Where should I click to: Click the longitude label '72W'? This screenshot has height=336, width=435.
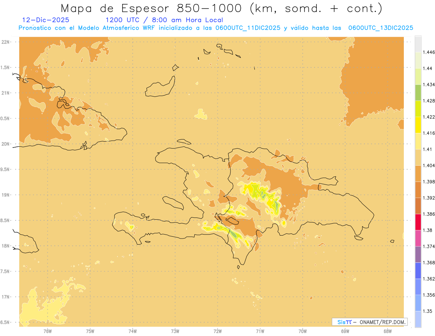click(x=217, y=331)
